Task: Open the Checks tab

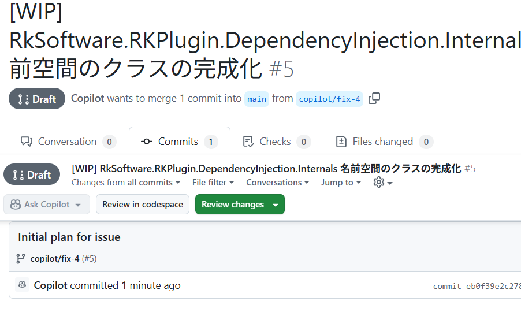Action: pos(277,142)
